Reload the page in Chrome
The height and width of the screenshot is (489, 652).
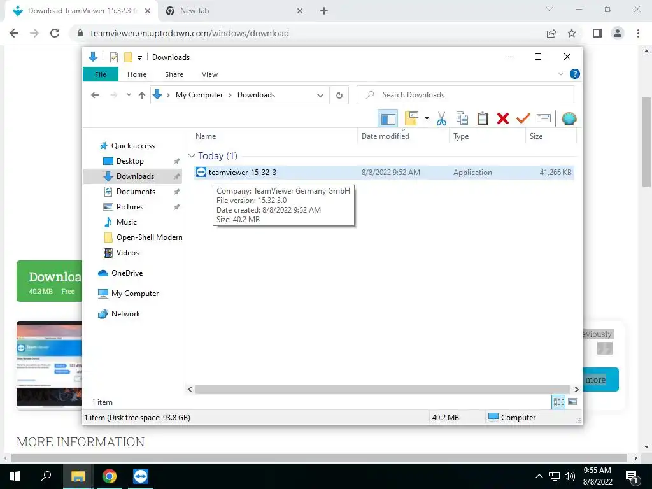pyautogui.click(x=55, y=33)
